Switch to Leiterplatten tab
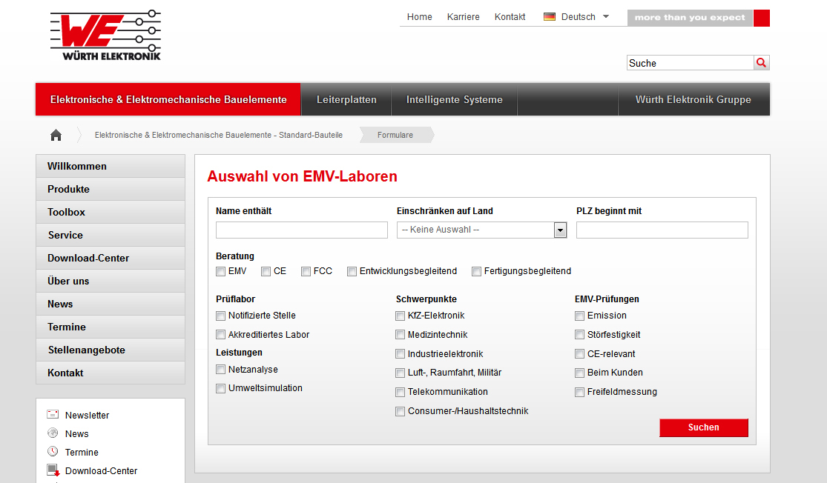This screenshot has height=483, width=827. pyautogui.click(x=346, y=99)
